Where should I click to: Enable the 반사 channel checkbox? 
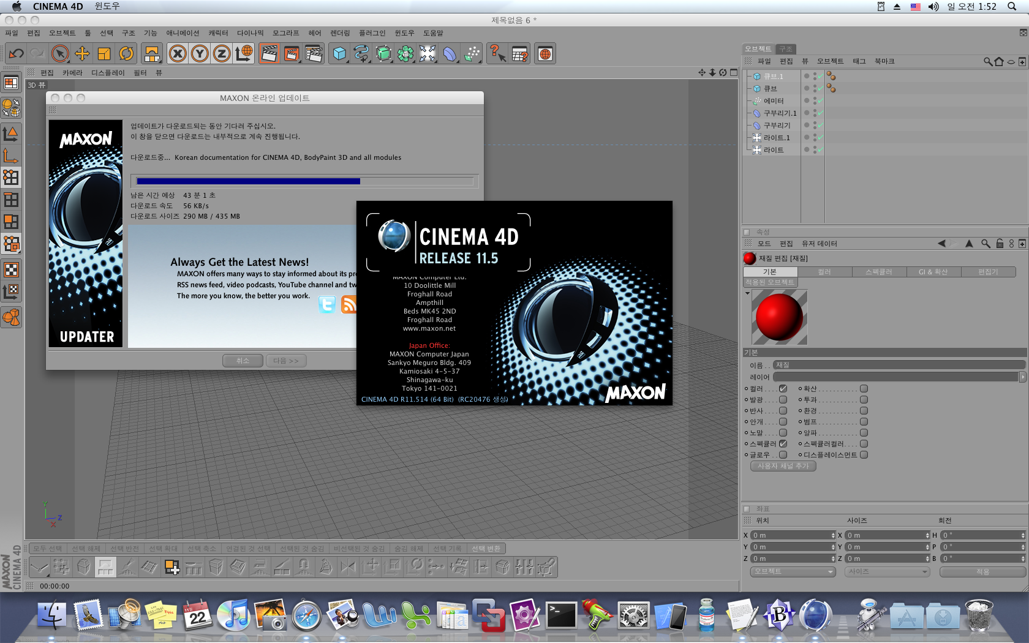(783, 411)
